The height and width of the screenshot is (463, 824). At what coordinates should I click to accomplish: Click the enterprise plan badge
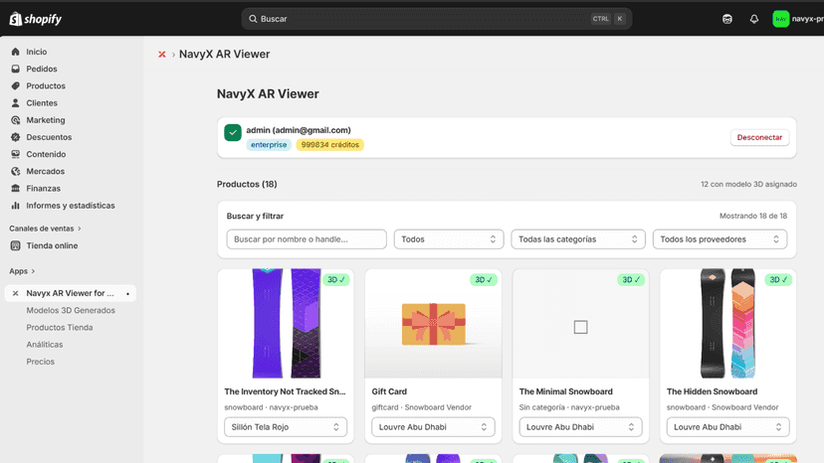(x=269, y=145)
